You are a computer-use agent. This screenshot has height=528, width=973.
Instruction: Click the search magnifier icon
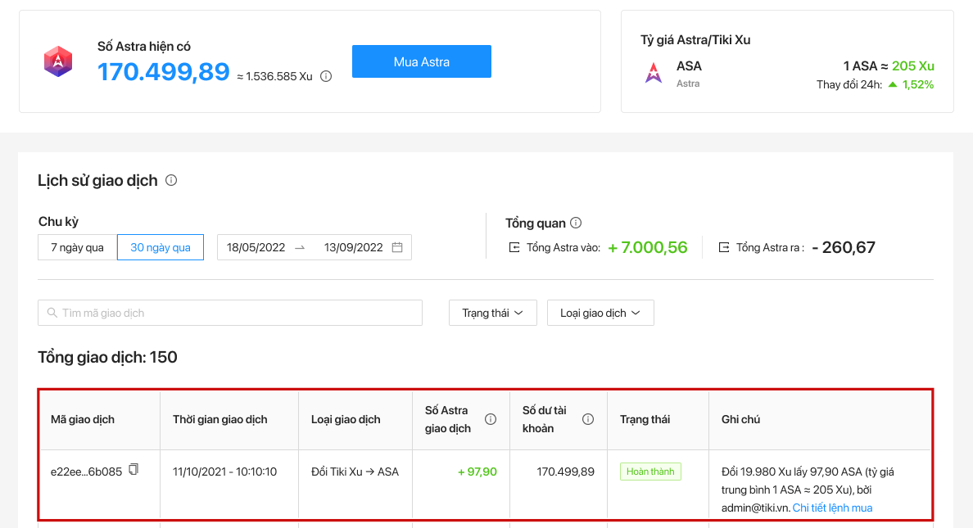click(52, 313)
